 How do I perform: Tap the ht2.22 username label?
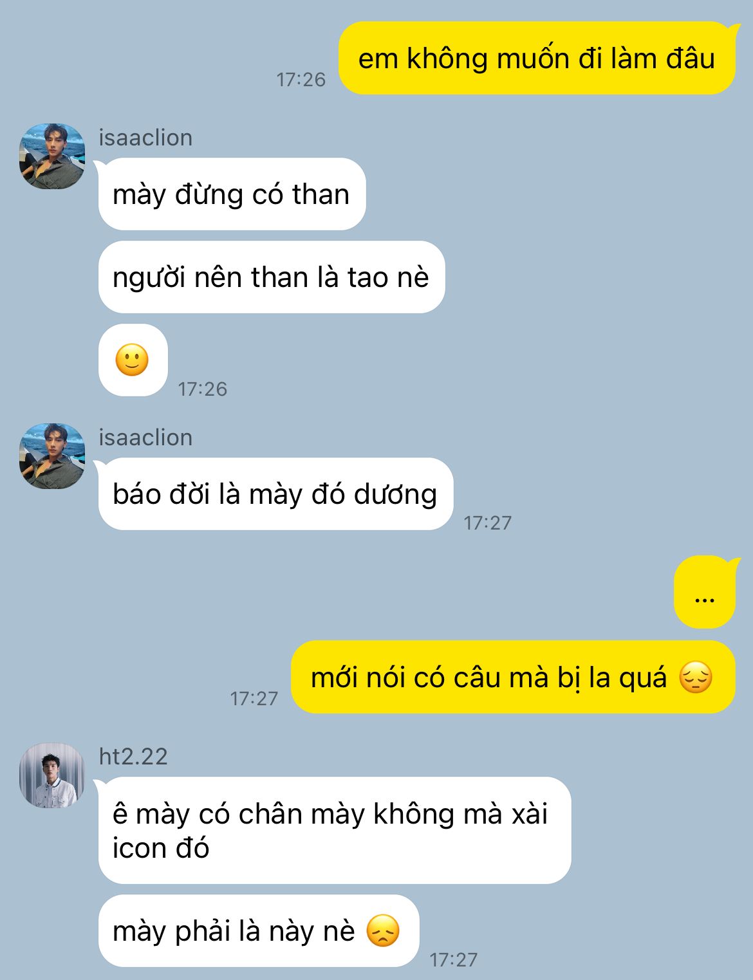[133, 757]
